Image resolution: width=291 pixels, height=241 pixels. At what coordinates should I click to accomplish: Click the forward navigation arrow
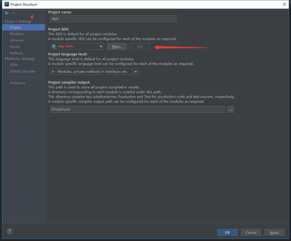[13, 13]
